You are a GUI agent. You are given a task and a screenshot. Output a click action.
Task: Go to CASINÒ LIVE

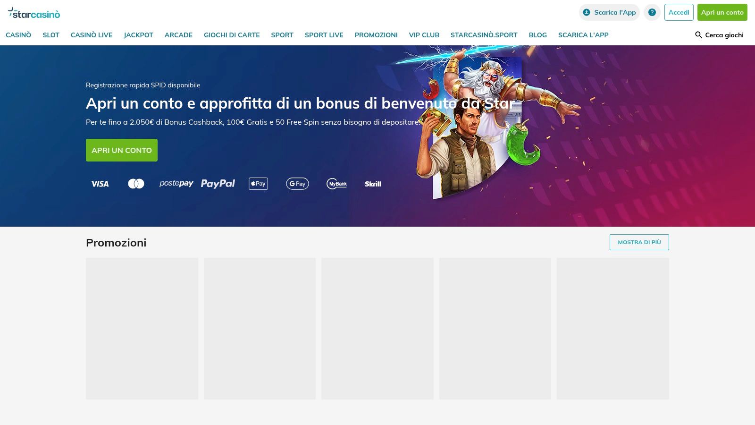(x=92, y=35)
